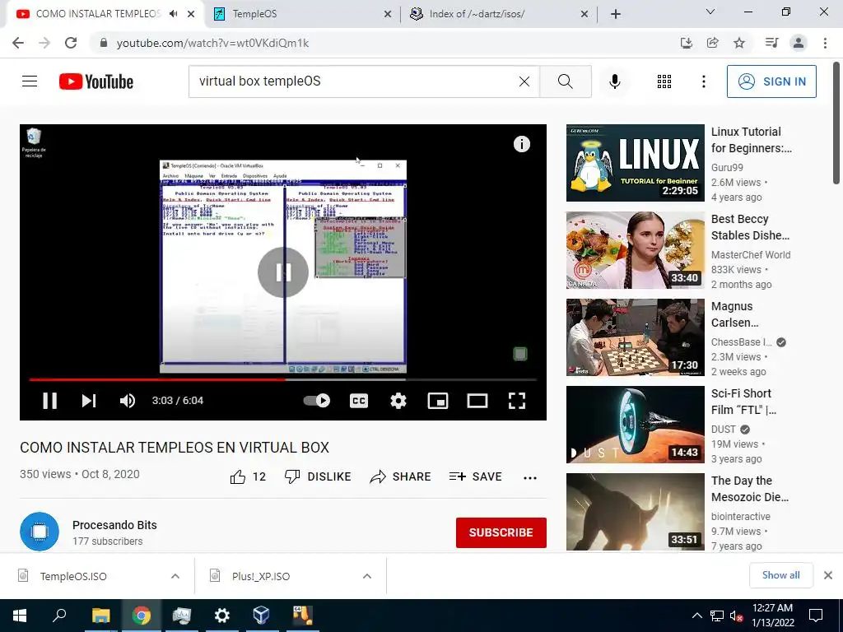Click SAVE to playlist

pos(476,476)
